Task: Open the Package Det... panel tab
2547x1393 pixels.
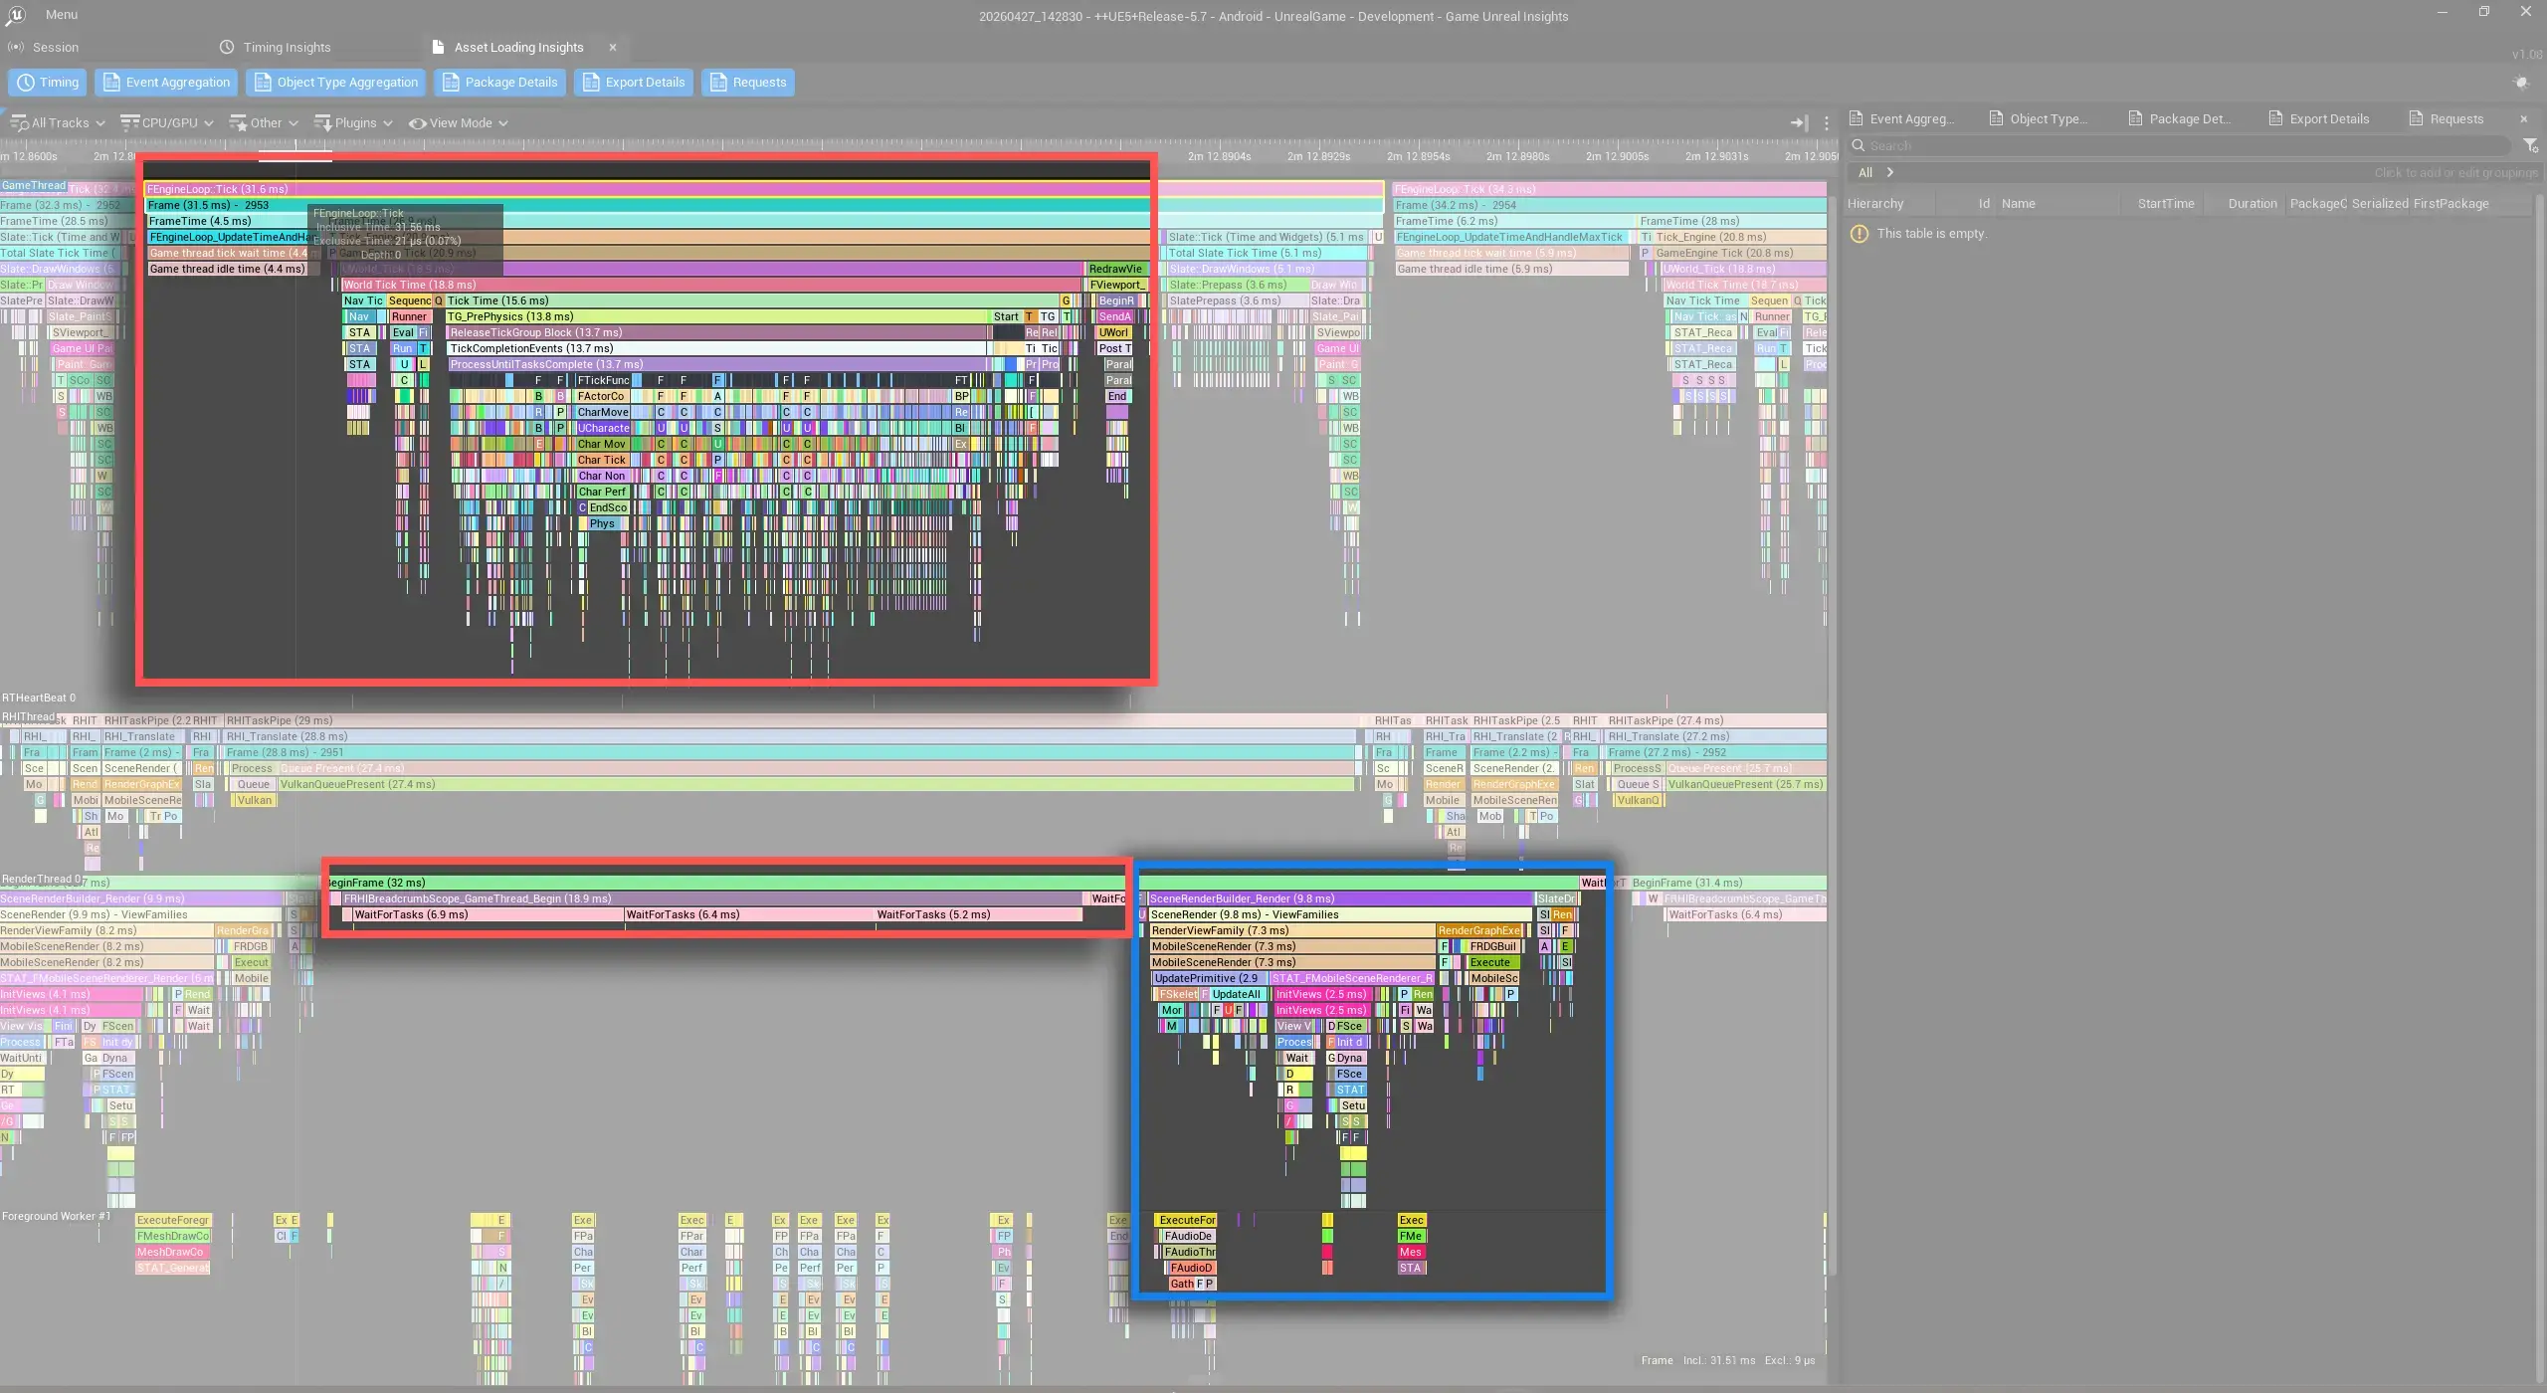Action: 2180,118
